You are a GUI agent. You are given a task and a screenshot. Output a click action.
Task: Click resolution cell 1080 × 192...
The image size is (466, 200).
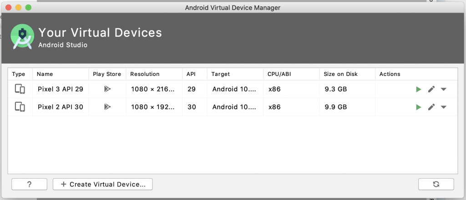pos(154,107)
